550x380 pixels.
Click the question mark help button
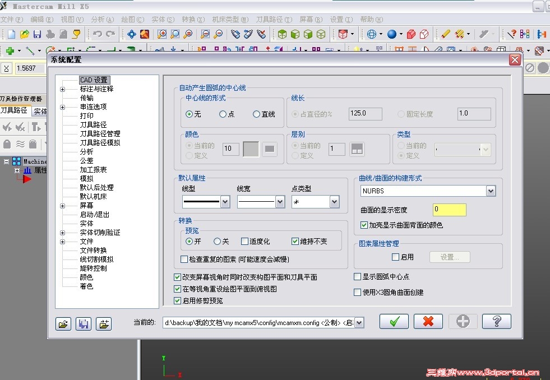pyautogui.click(x=497, y=321)
